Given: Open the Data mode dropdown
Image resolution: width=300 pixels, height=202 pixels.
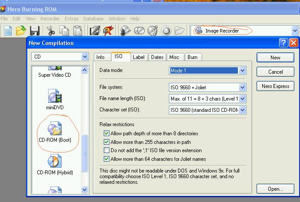Looking at the screenshot, I should (242, 71).
